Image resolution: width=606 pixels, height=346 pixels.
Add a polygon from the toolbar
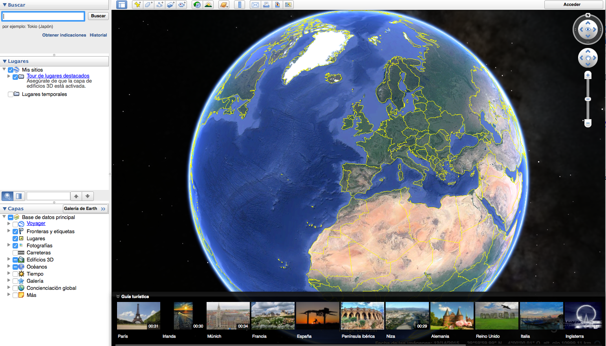(148, 5)
